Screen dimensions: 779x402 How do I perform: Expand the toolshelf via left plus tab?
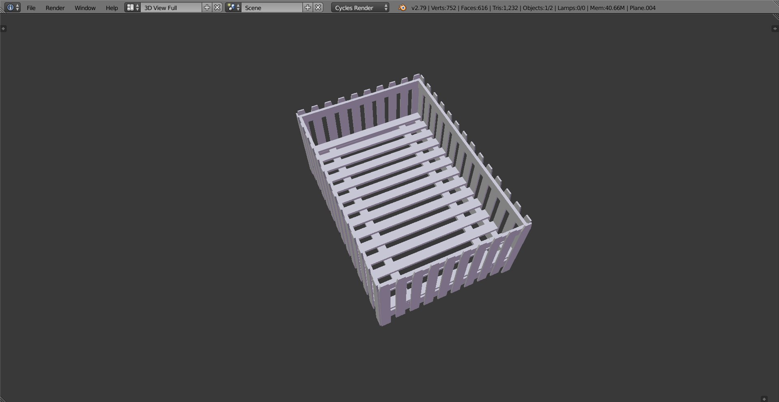[x=3, y=29]
